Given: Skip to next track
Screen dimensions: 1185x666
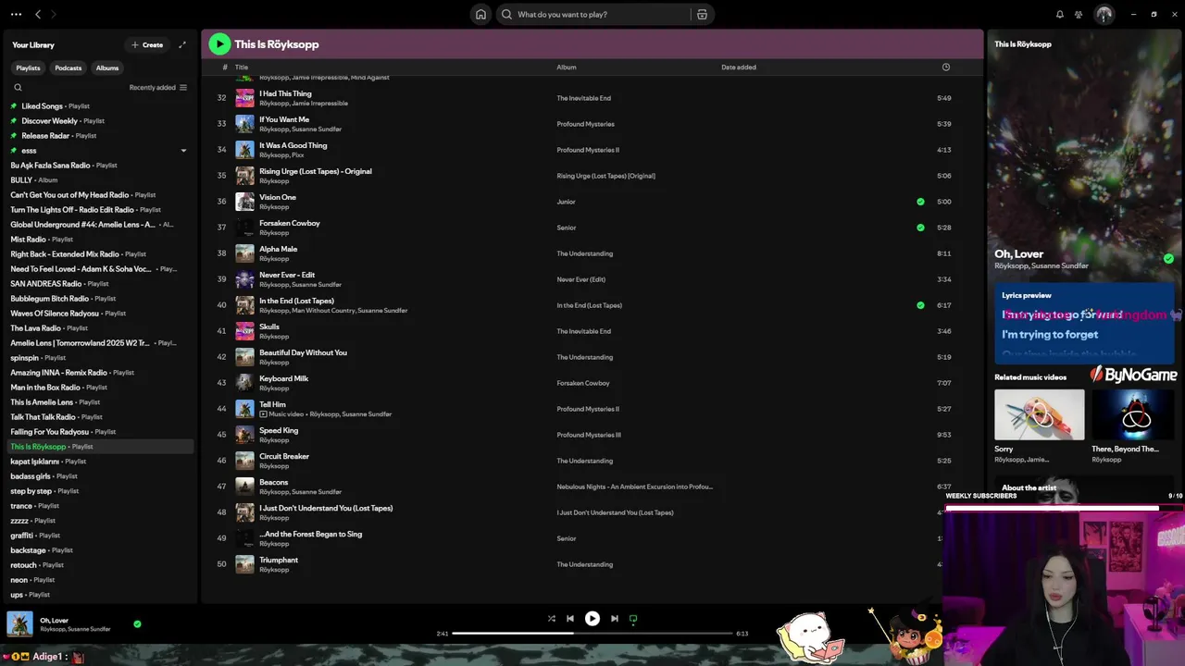Looking at the screenshot, I should [x=614, y=619].
